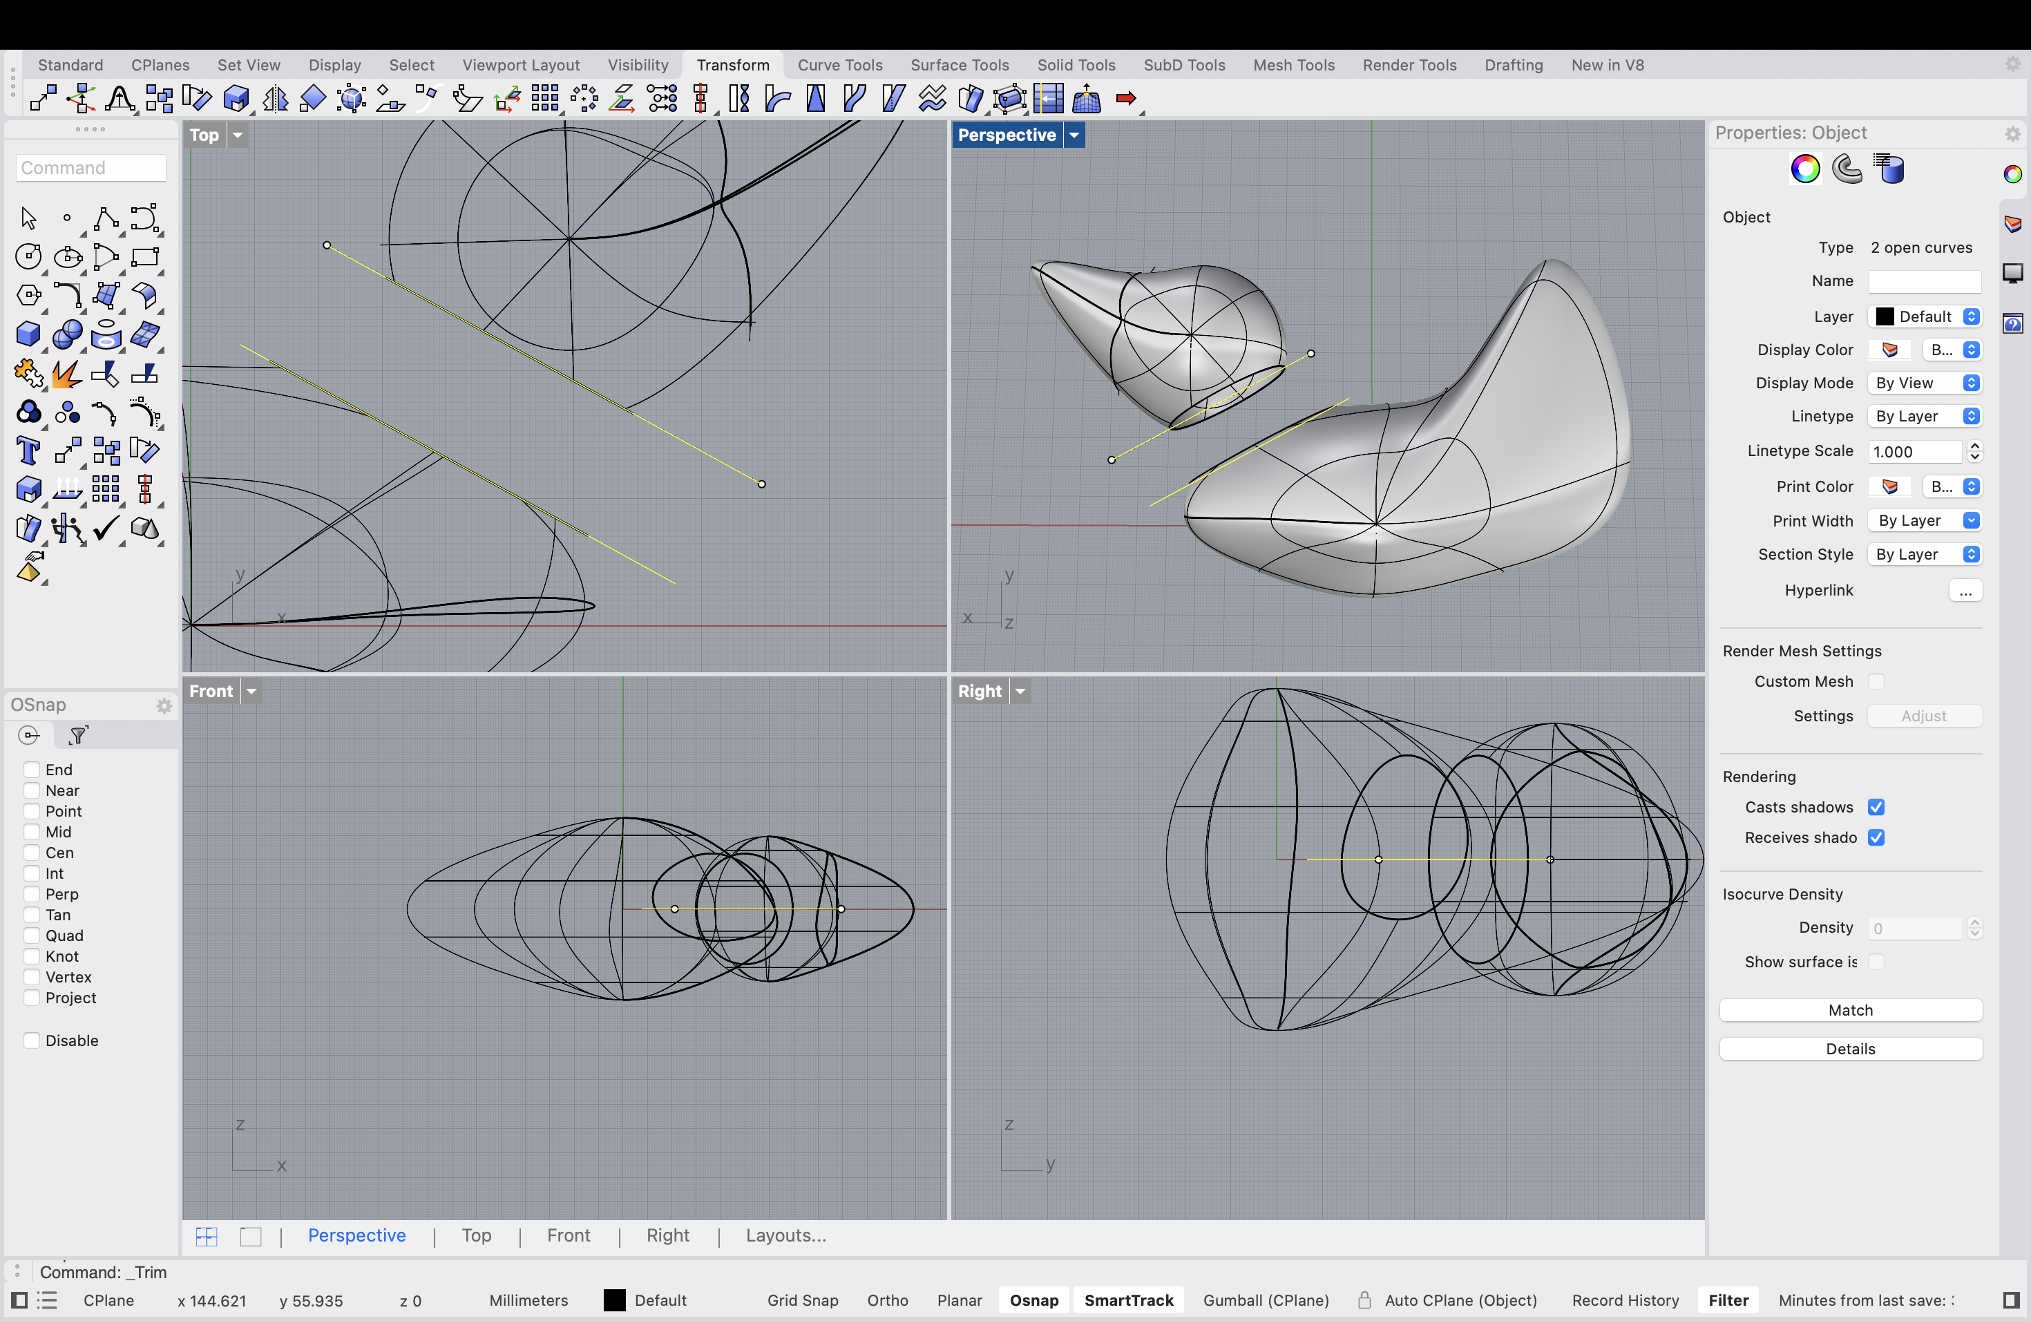Select the Taper tool in Transform toolbar
Screen dimensions: 2031x1321
(816, 99)
